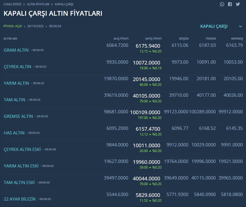Open the Kapalı Çarşı market dropdown
The width and height of the screenshot is (246, 207).
tap(214, 26)
